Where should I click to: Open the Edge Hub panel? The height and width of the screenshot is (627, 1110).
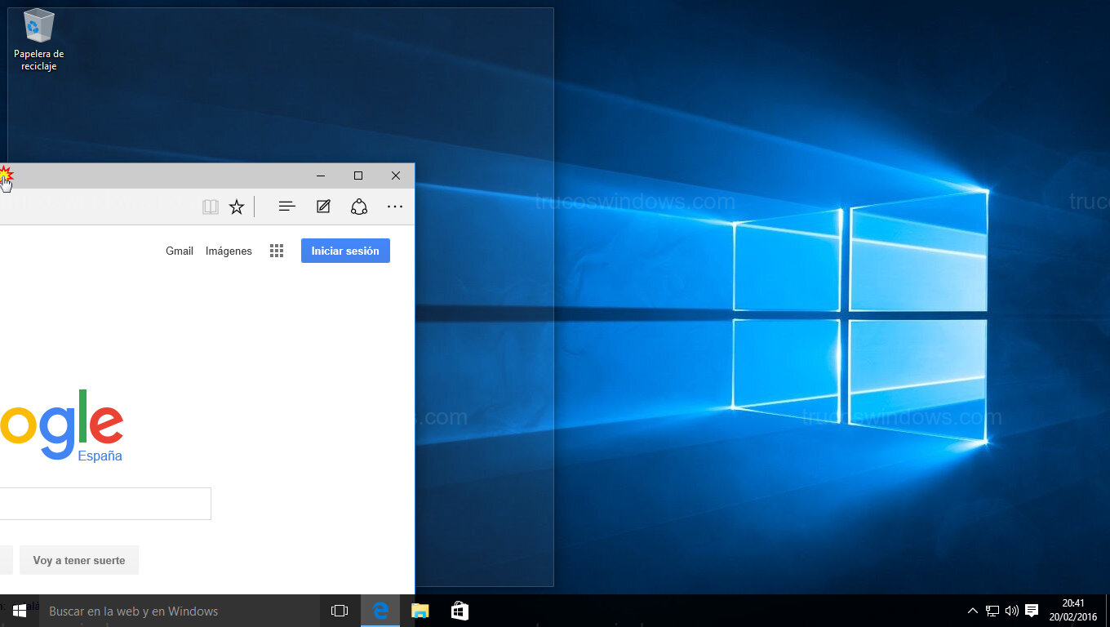[286, 207]
